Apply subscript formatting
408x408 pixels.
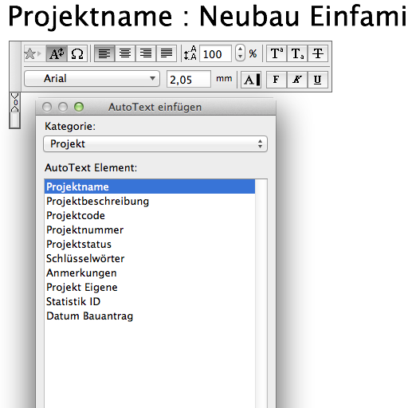[x=297, y=54]
